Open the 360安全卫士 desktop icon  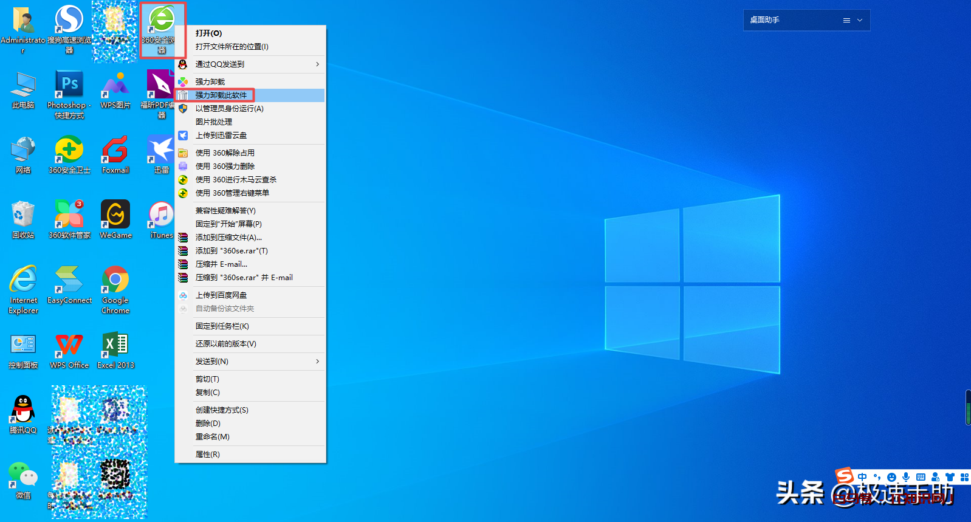[69, 151]
